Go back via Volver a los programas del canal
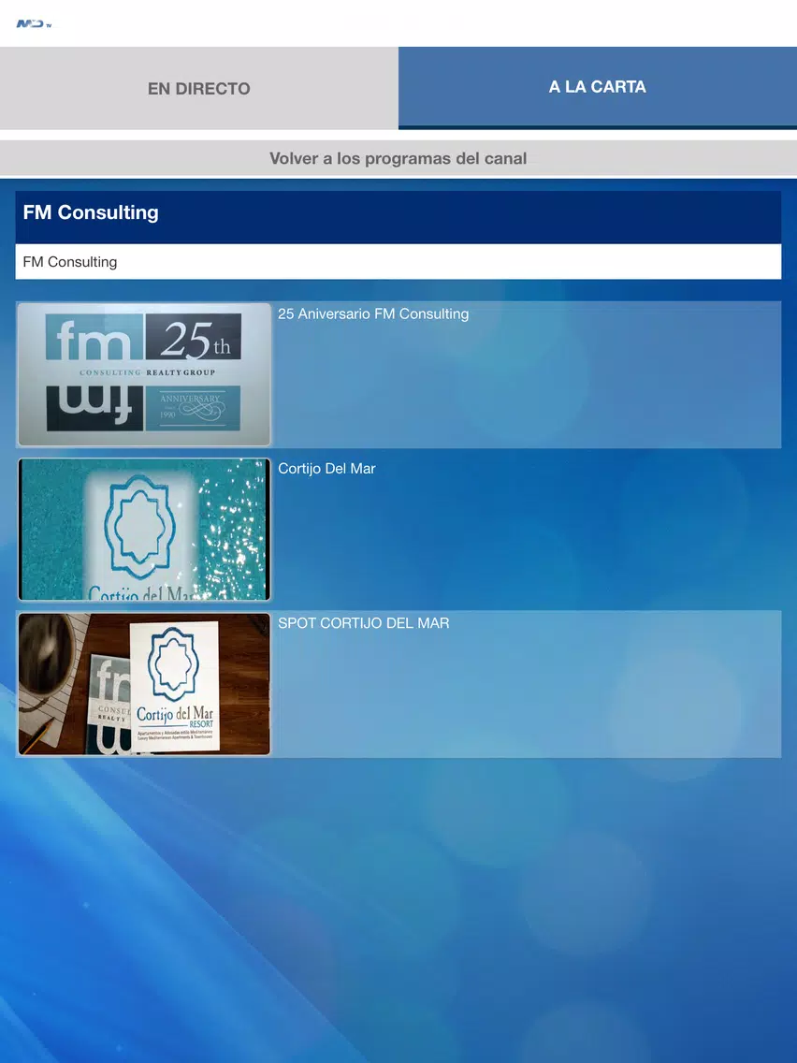797x1063 pixels. [398, 159]
